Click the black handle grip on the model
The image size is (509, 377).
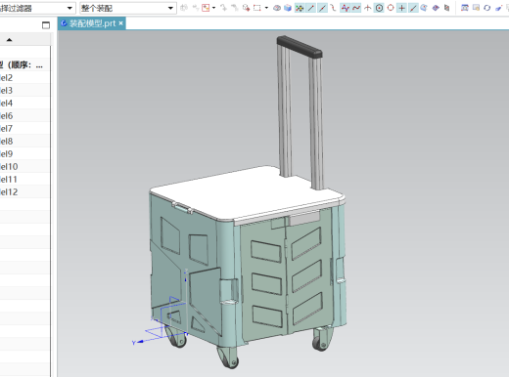point(300,47)
